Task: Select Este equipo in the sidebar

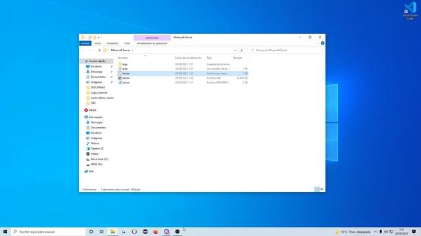Action: pos(95,117)
